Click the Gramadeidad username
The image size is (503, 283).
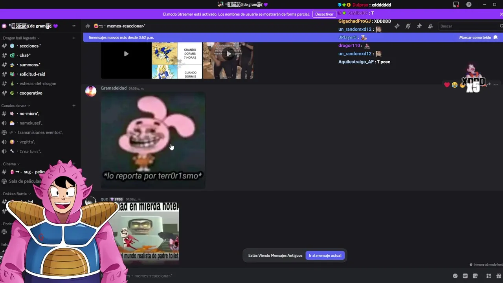pyautogui.click(x=114, y=88)
